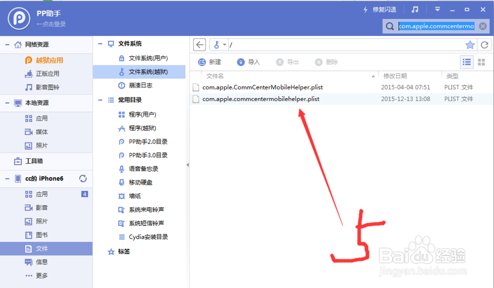Open PP助手3.0目录
494x288 pixels.
143,155
